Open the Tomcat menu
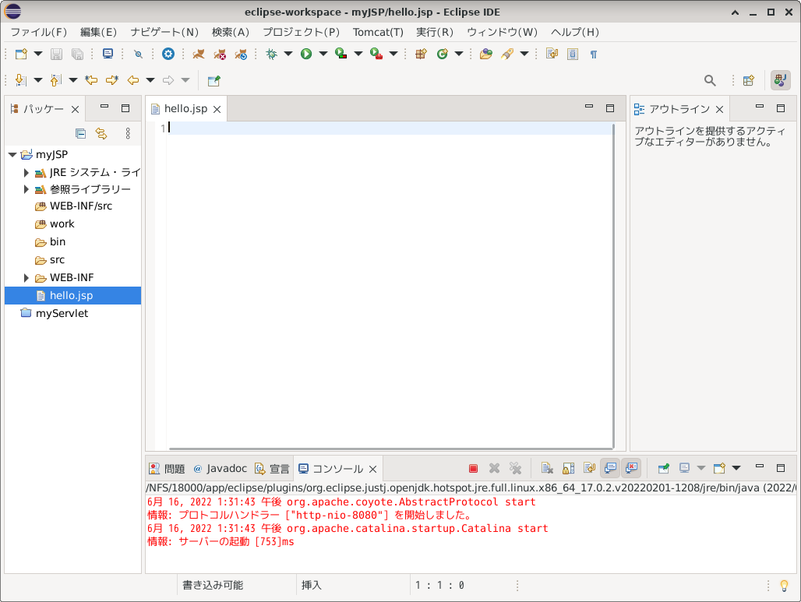 coord(378,32)
